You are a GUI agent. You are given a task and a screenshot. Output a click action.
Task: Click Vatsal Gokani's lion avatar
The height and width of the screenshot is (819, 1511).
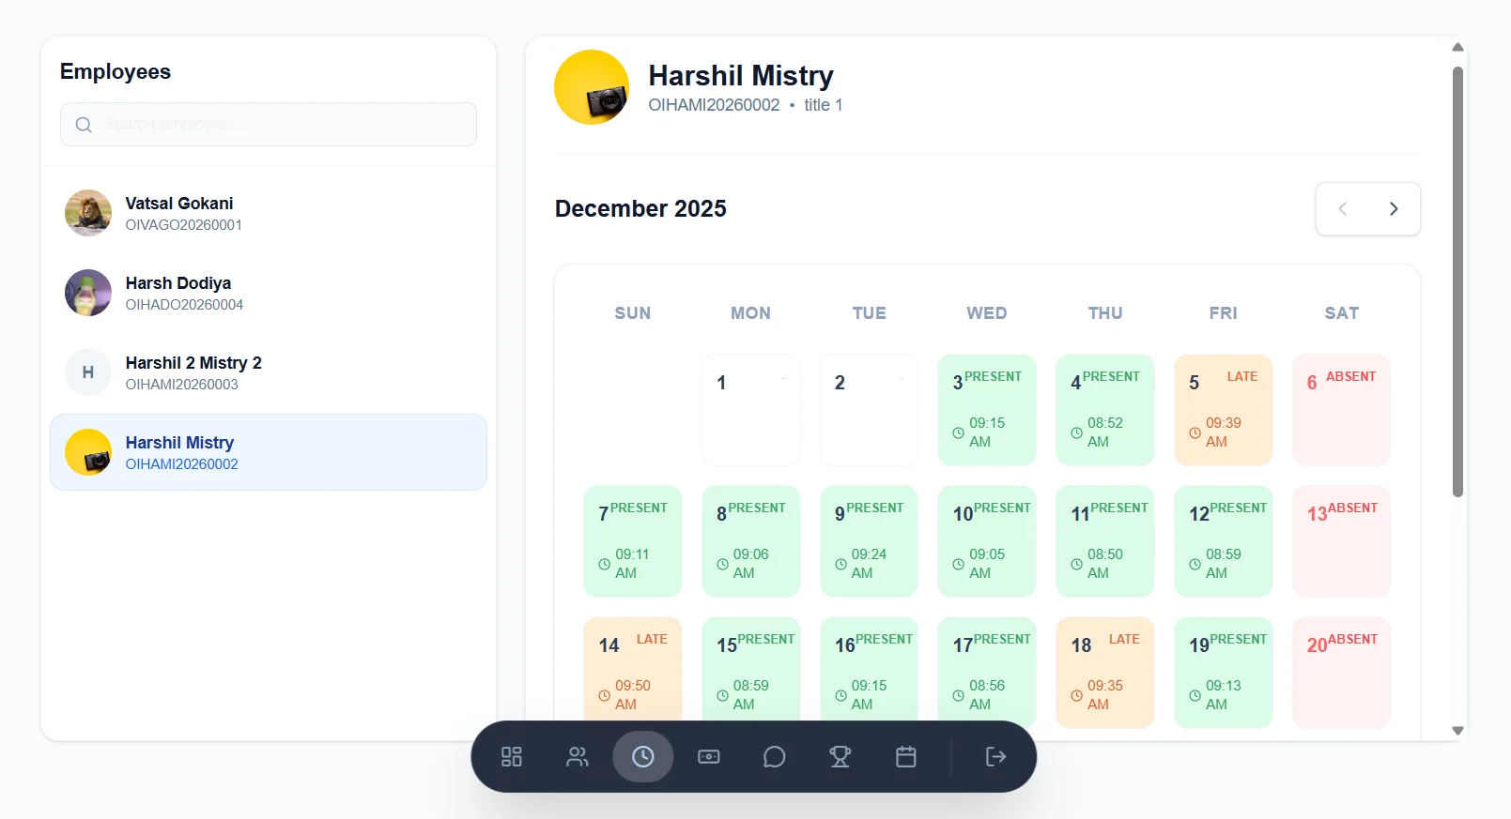pyautogui.click(x=88, y=213)
